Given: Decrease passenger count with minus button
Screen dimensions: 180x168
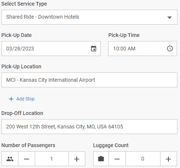Looking at the screenshot, I should click(x=27, y=159).
